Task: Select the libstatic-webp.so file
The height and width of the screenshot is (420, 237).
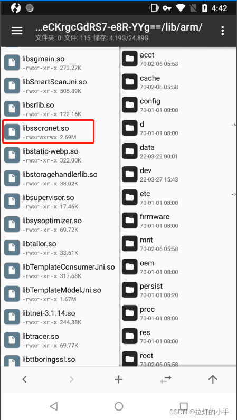Action: 60,155
